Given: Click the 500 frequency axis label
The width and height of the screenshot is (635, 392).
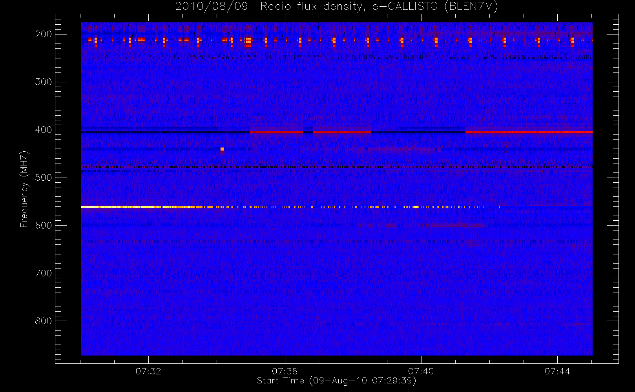Looking at the screenshot, I should point(43,178).
